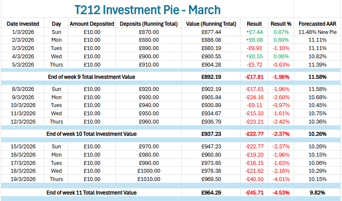
Task: Select the -£24.16 result cell
Action: [254, 97]
